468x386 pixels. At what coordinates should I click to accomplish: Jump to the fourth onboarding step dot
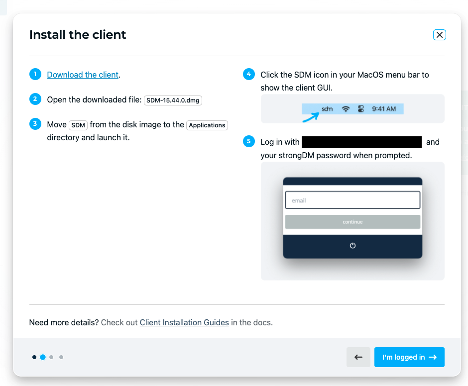[x=61, y=357]
